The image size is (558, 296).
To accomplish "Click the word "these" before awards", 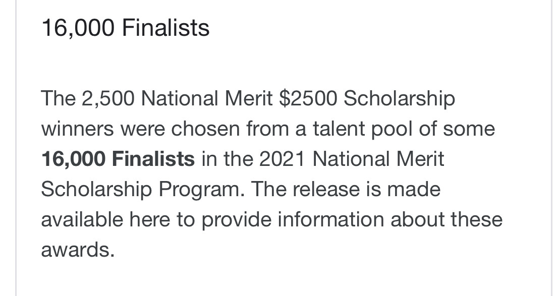I will (476, 219).
